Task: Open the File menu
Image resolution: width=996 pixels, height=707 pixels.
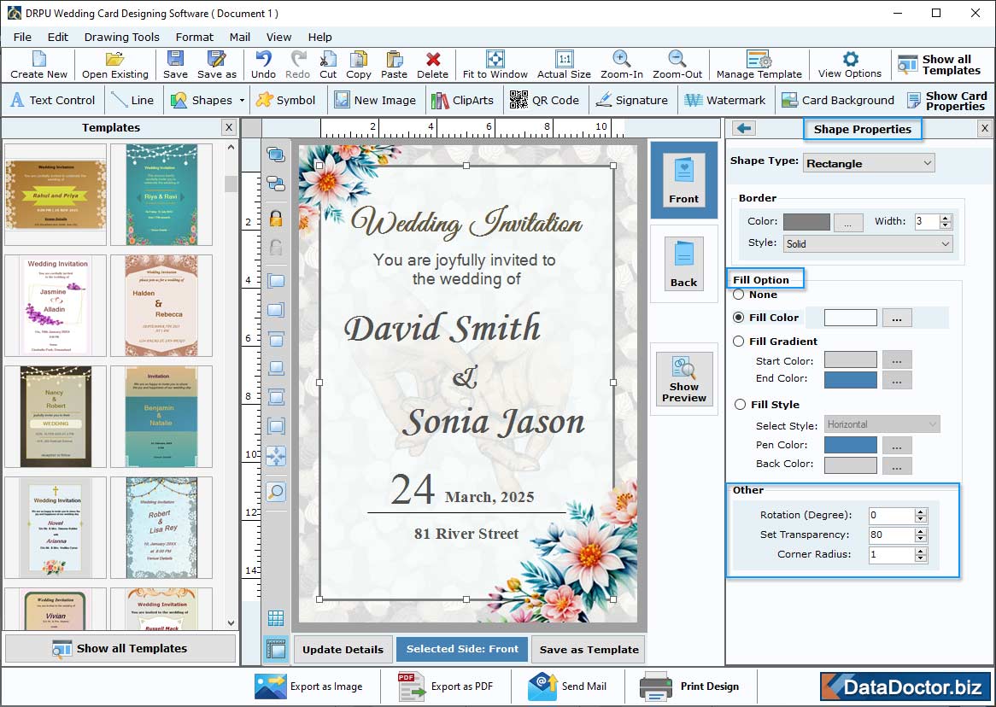Action: tap(22, 37)
